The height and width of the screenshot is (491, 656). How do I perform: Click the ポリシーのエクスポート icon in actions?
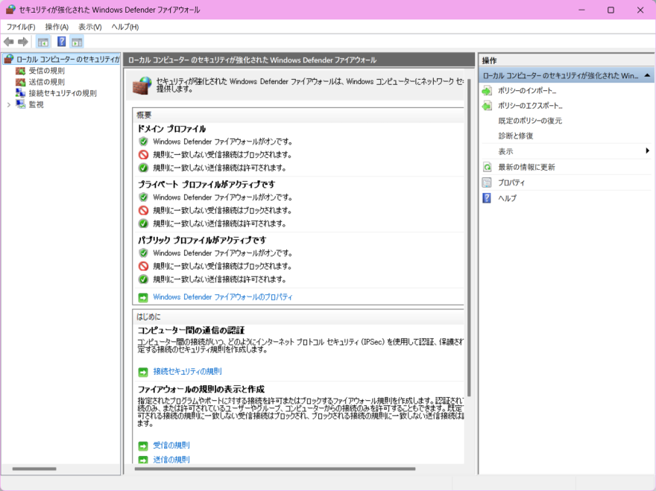[x=487, y=106]
